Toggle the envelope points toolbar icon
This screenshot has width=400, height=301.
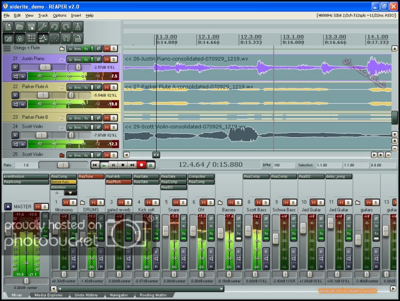43,39
